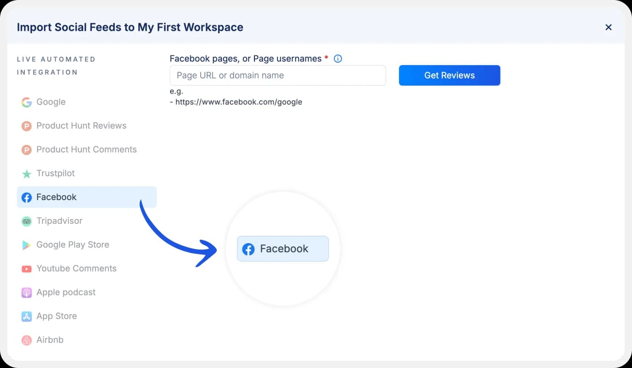Viewport: 632px width, 368px height.
Task: Dismiss the Import Social Feeds dialog
Action: (x=608, y=27)
